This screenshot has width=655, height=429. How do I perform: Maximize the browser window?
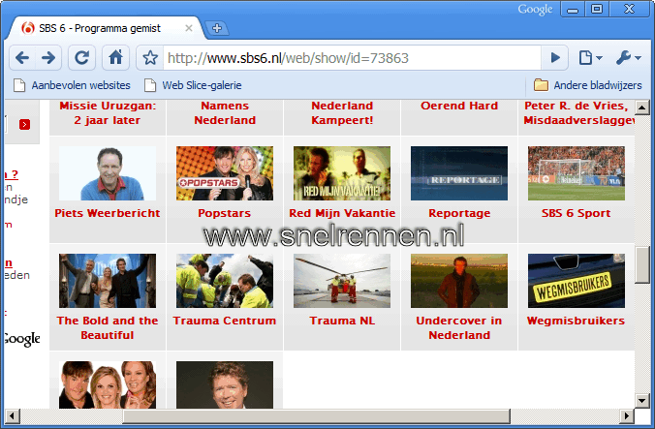(x=597, y=9)
